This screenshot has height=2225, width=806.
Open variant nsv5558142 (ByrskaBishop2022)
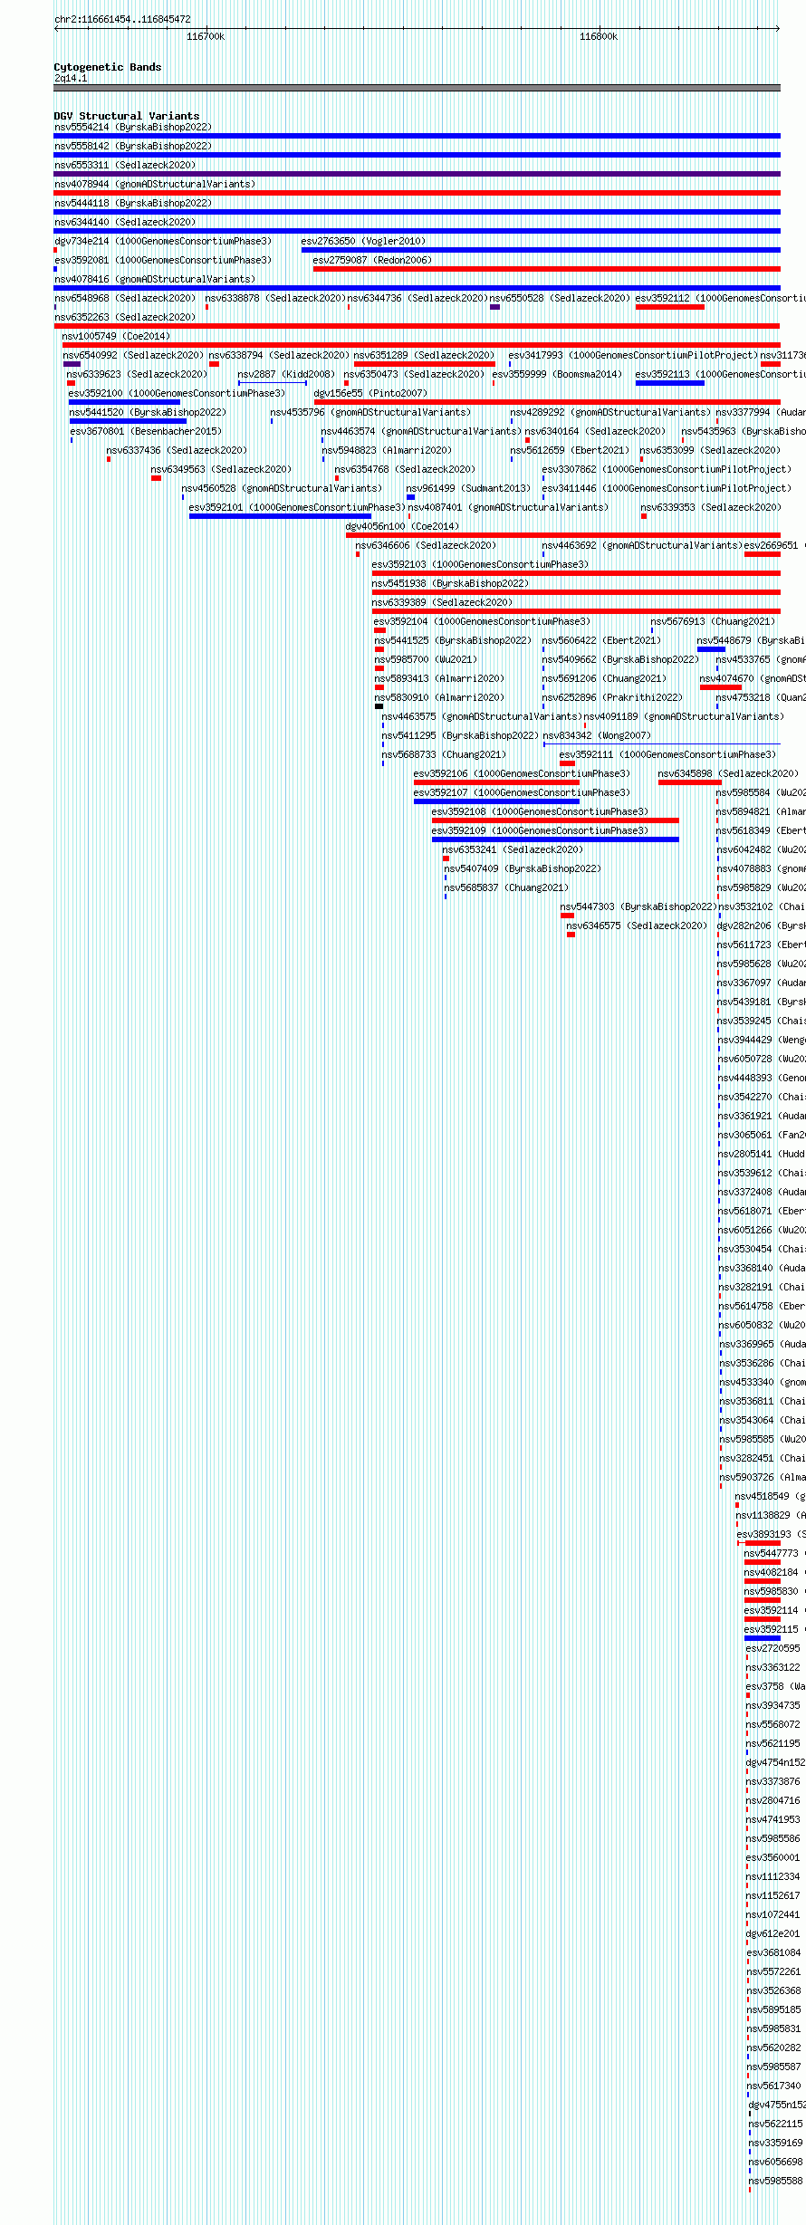[x=133, y=147]
